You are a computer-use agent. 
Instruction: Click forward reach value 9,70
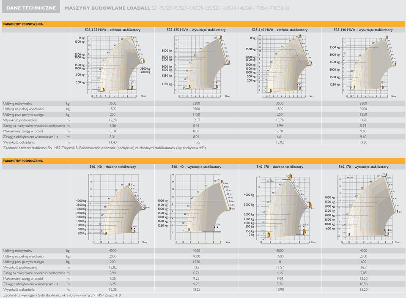point(280,131)
